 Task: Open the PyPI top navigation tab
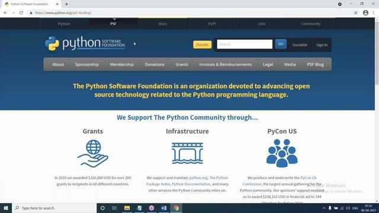click(x=212, y=24)
